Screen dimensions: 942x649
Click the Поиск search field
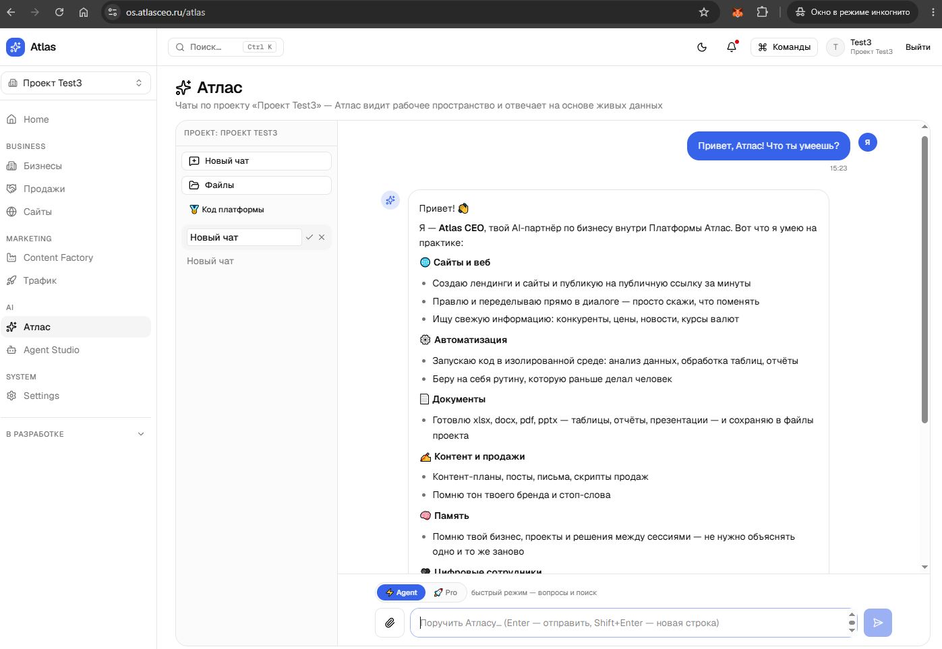point(226,47)
